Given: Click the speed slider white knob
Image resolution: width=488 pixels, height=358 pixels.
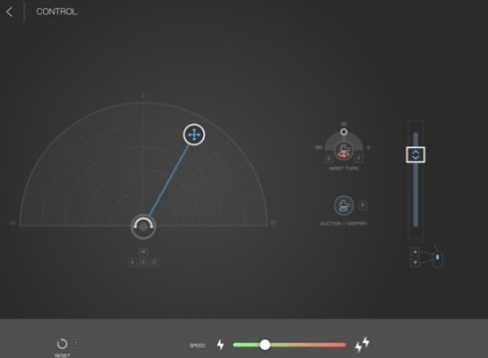Looking at the screenshot, I should click(x=265, y=345).
